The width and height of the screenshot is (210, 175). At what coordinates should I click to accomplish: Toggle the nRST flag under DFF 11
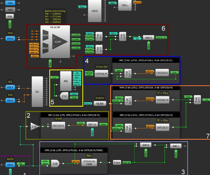(92, 132)
